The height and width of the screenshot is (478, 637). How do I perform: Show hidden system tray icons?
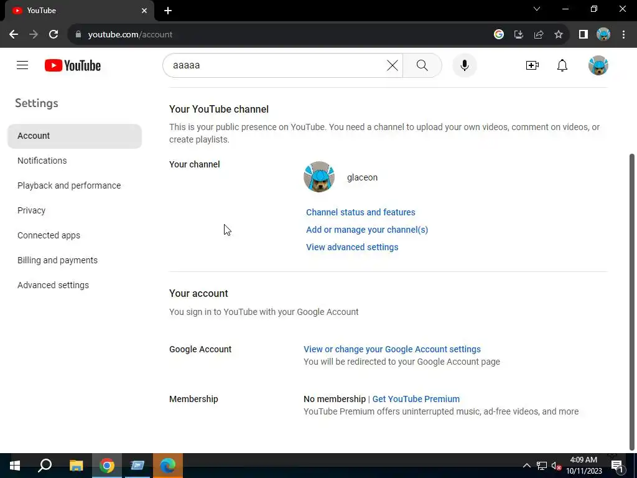tap(526, 466)
